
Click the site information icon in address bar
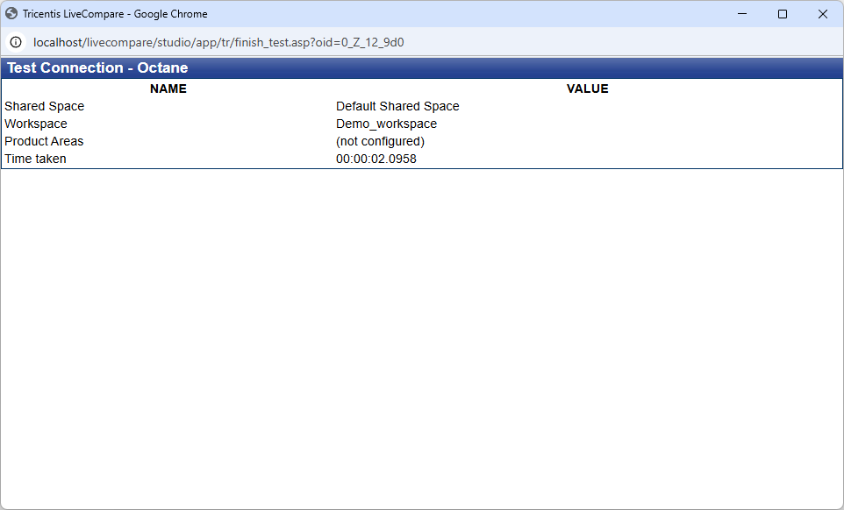coord(16,42)
